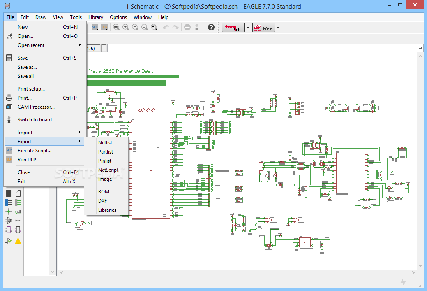Select the Net drawing tool
427x291 pixels.
[18, 203]
